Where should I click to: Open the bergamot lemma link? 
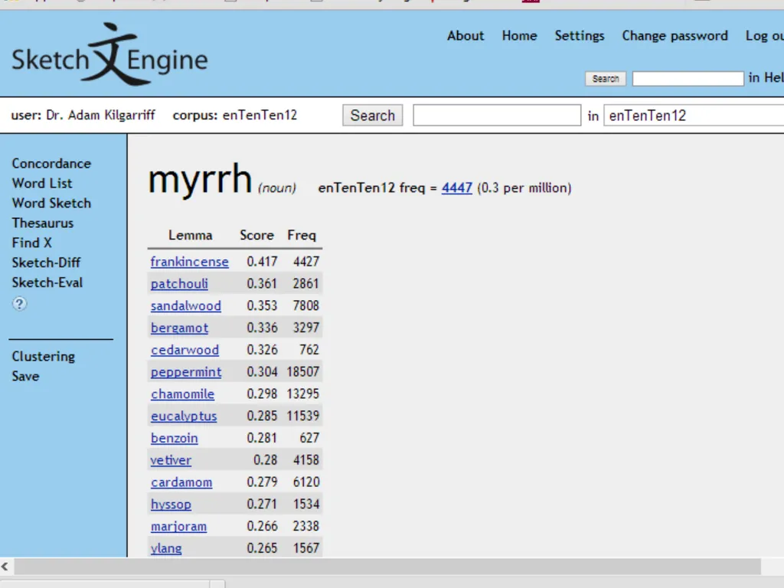(x=179, y=328)
